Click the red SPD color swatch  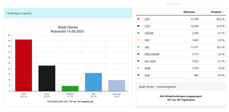pyautogui.click(x=138, y=19)
